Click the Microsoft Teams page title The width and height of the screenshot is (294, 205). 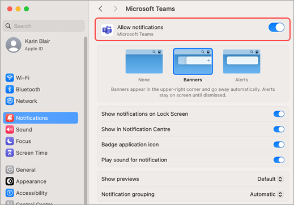[150, 8]
